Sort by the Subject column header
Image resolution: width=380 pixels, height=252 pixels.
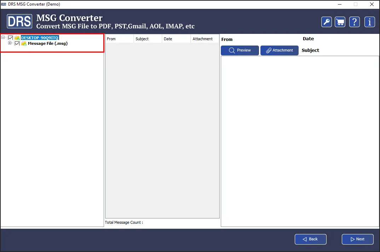pyautogui.click(x=148, y=39)
